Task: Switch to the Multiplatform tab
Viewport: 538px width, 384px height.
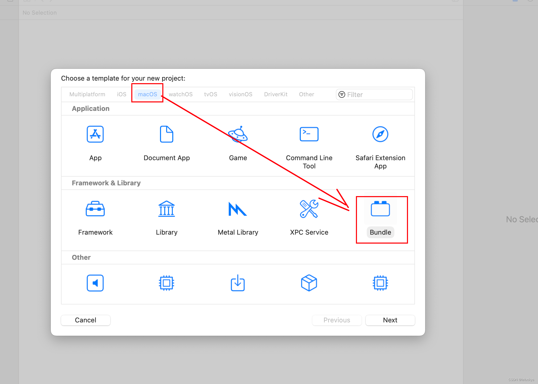Action: coord(88,94)
